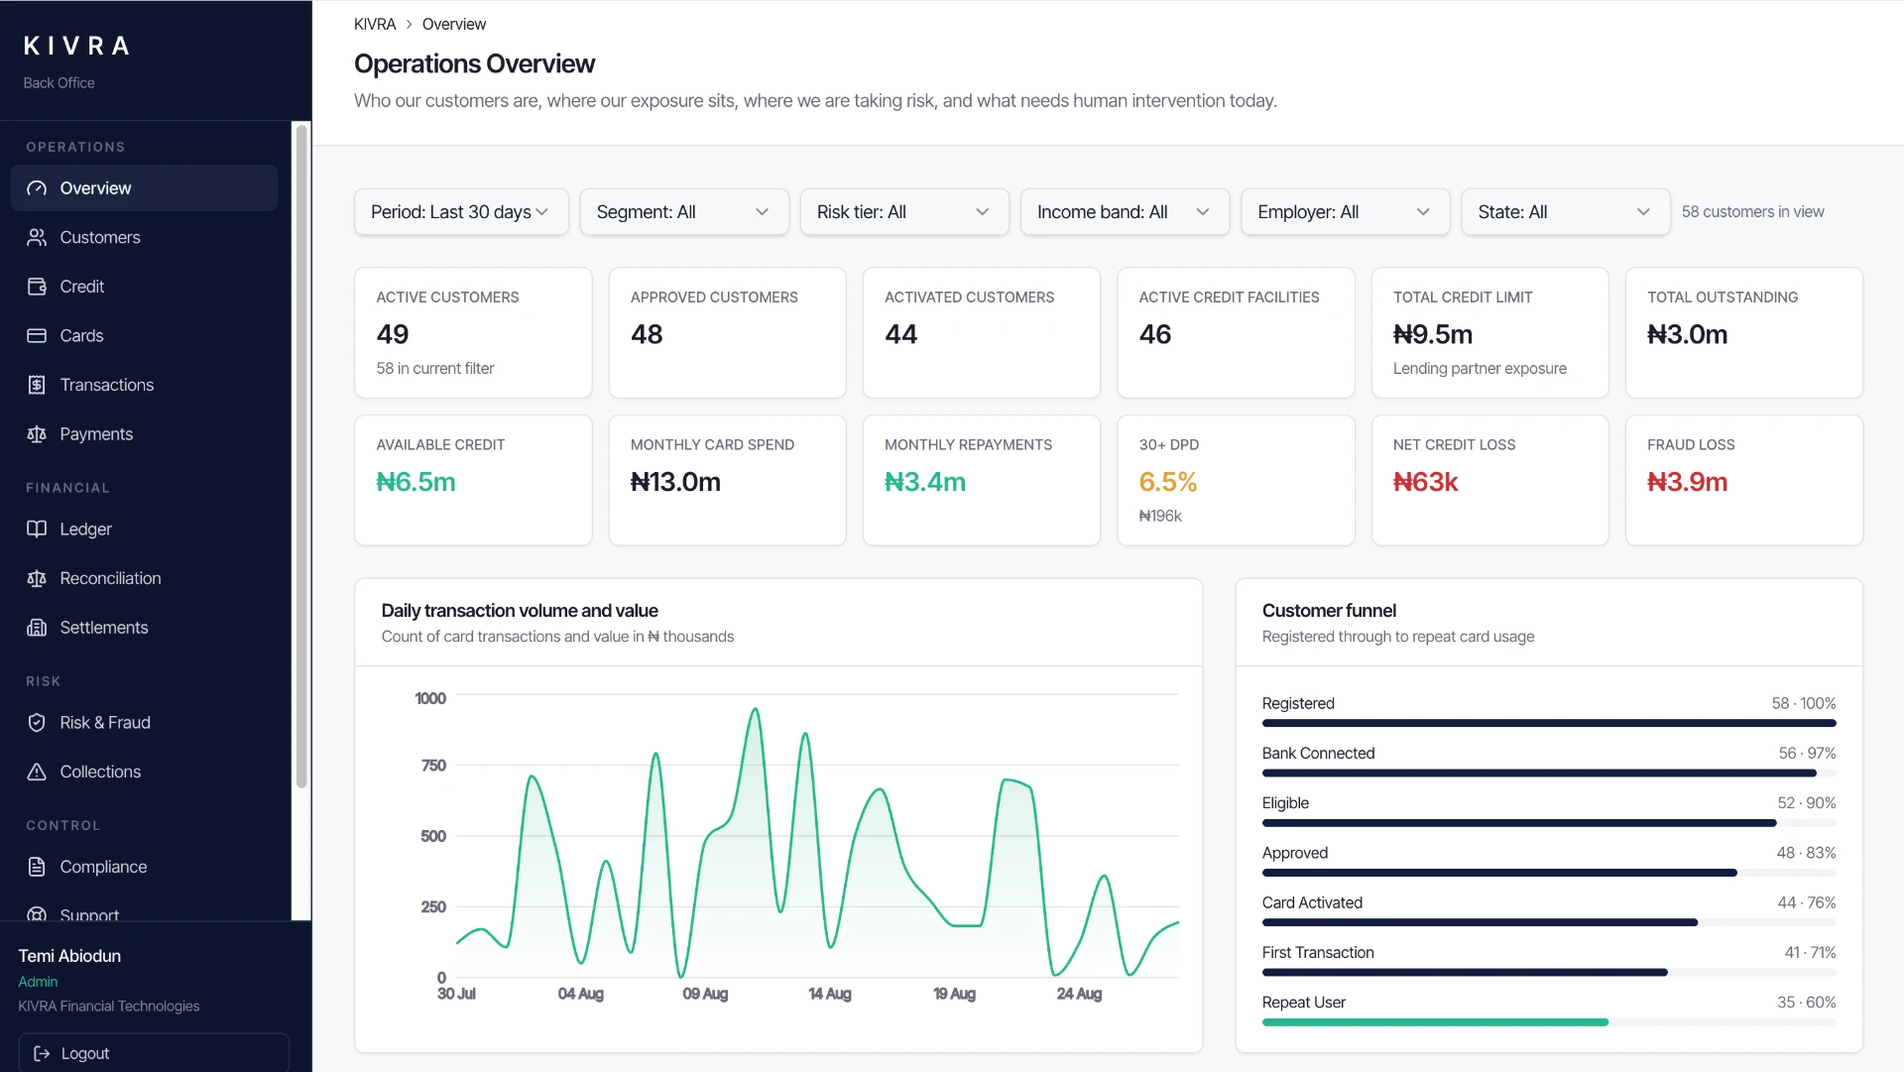The image size is (1904, 1072).
Task: Click the Registered funnel progress bar
Action: click(1549, 724)
